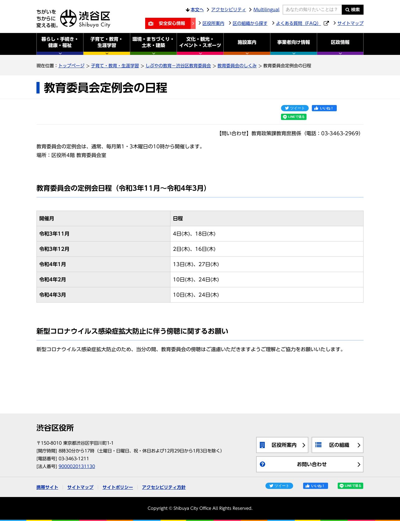Screen dimensions: 400x521
Task: Click the top ツイート Twitter button
Action: [x=295, y=108]
